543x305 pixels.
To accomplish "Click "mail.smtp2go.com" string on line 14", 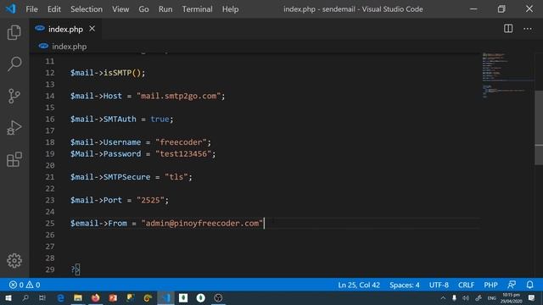I will click(178, 96).
